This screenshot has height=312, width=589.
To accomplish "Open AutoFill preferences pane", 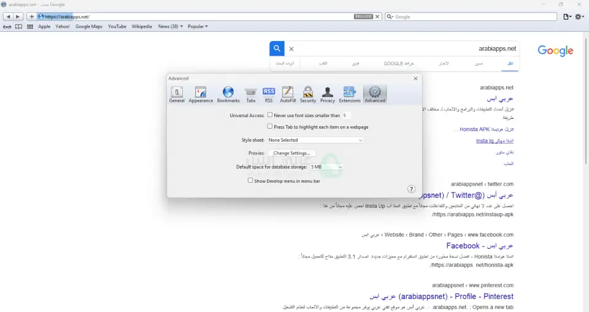I will 288,94.
